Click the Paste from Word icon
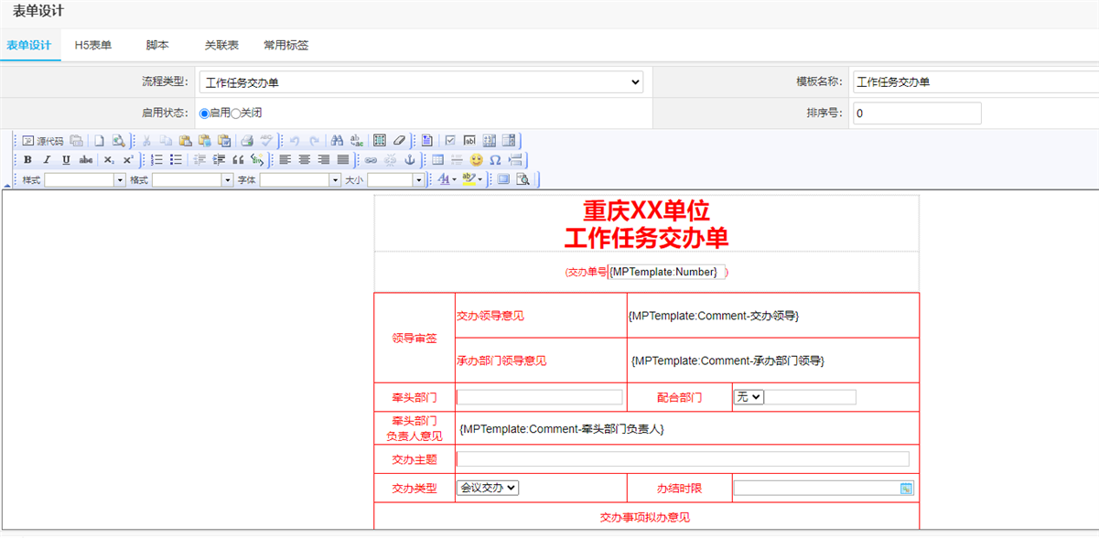This screenshot has width=1099, height=538. [x=223, y=141]
